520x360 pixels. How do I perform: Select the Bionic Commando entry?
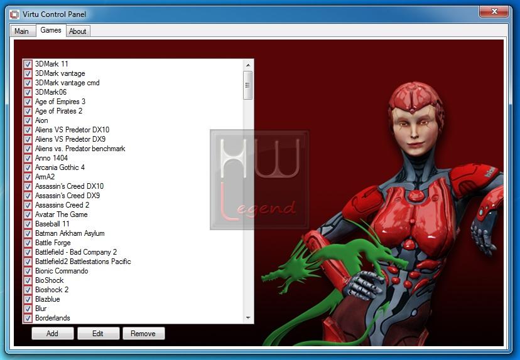tap(62, 271)
